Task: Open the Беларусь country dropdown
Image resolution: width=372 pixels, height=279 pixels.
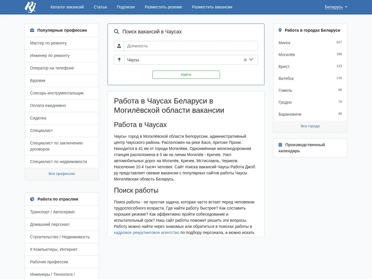Action: 336,7
